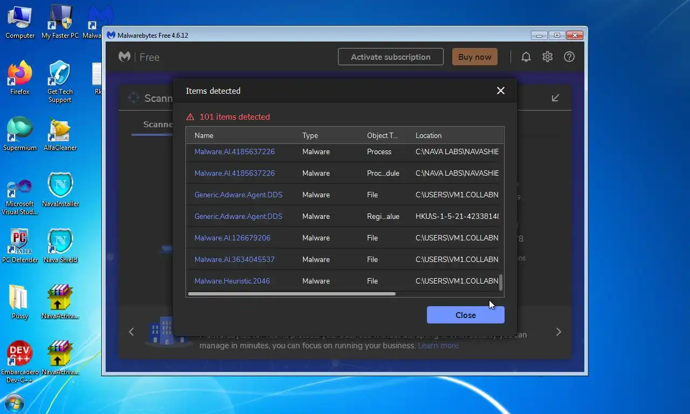Sort detections by Location column header
This screenshot has height=414, width=690.
point(429,135)
